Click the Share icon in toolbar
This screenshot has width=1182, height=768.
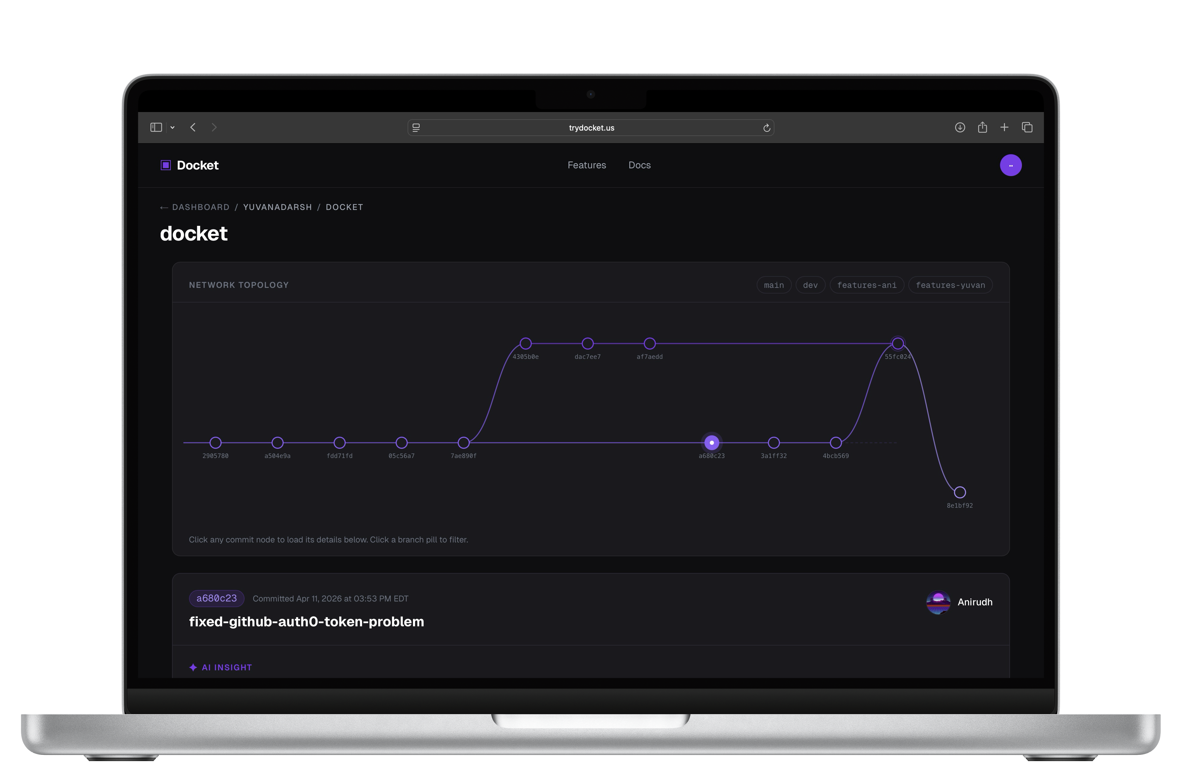tap(982, 128)
